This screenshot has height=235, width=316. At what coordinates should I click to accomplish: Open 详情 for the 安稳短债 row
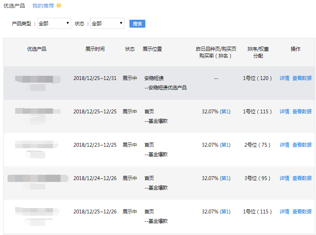coord(284,78)
